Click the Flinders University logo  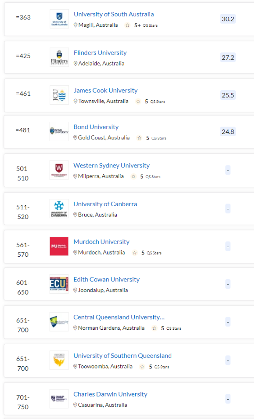tap(59, 57)
